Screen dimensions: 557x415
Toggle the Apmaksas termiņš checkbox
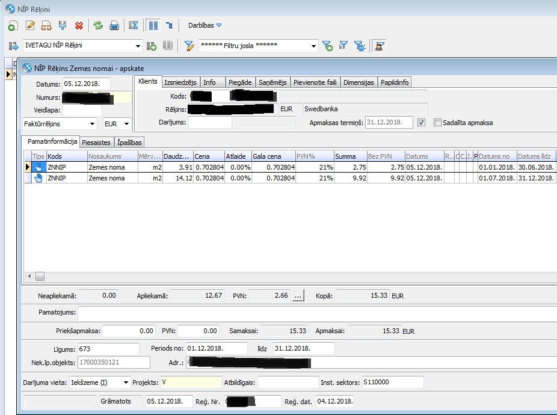pos(421,123)
